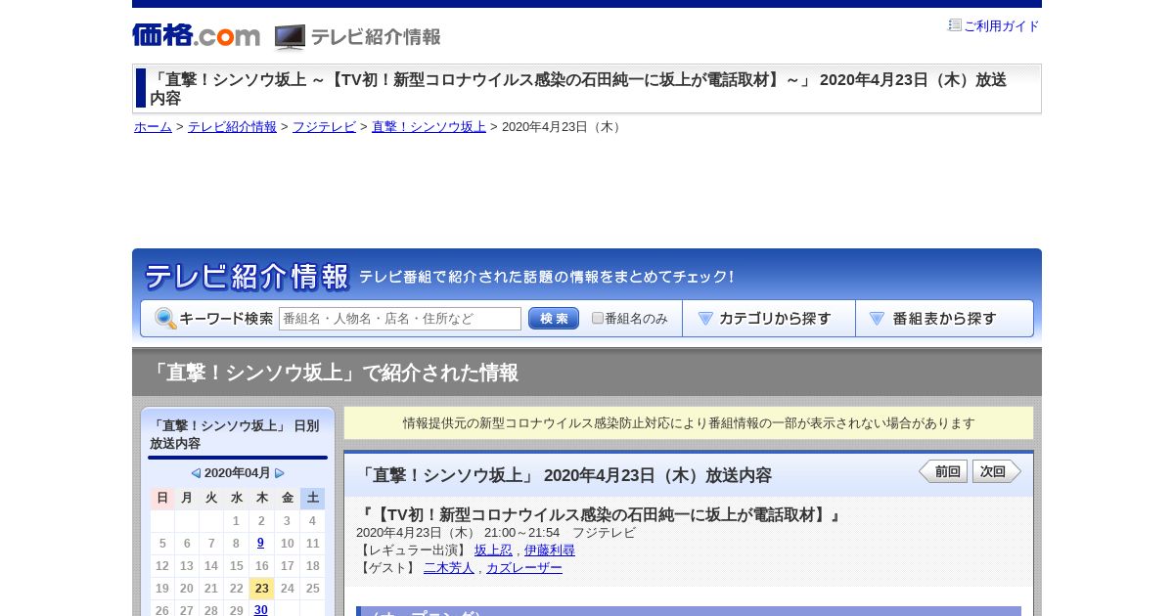This screenshot has height=616, width=1174.
Task: Click the TV monitor icon beside テレビ紹介情報
Action: (x=290, y=37)
